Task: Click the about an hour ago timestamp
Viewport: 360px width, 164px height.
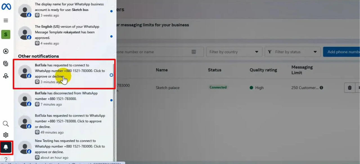Action: (54, 158)
